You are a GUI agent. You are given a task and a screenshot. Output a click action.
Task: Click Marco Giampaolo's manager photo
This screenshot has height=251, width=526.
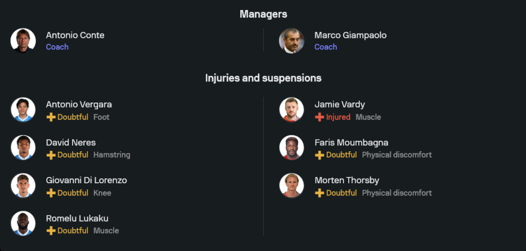point(291,41)
